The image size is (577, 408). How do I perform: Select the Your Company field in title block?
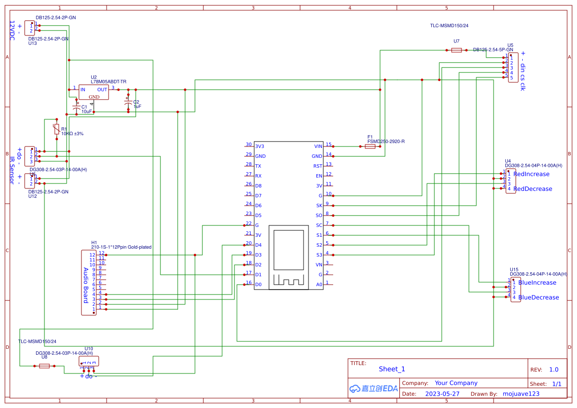click(x=456, y=383)
